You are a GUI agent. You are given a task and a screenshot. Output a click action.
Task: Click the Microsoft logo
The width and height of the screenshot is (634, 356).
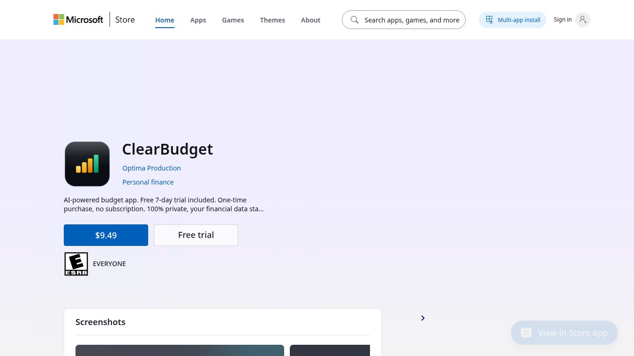[x=78, y=20]
